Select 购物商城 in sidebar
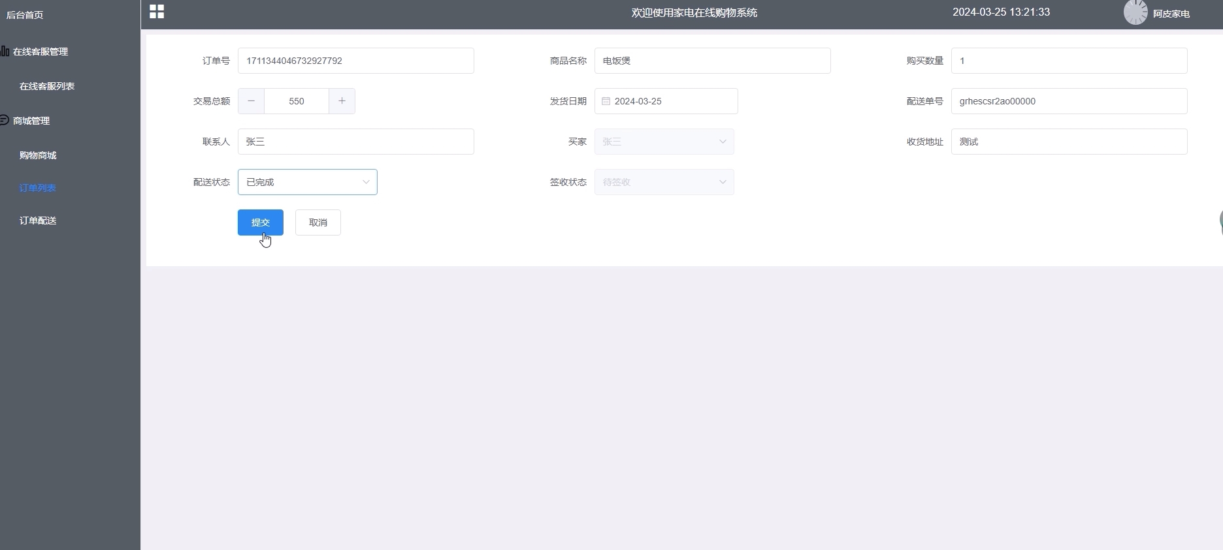The image size is (1223, 550). point(38,155)
